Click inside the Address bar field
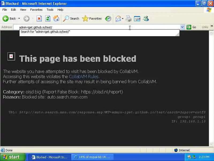The width and height of the screenshot is (214, 161). point(97,27)
